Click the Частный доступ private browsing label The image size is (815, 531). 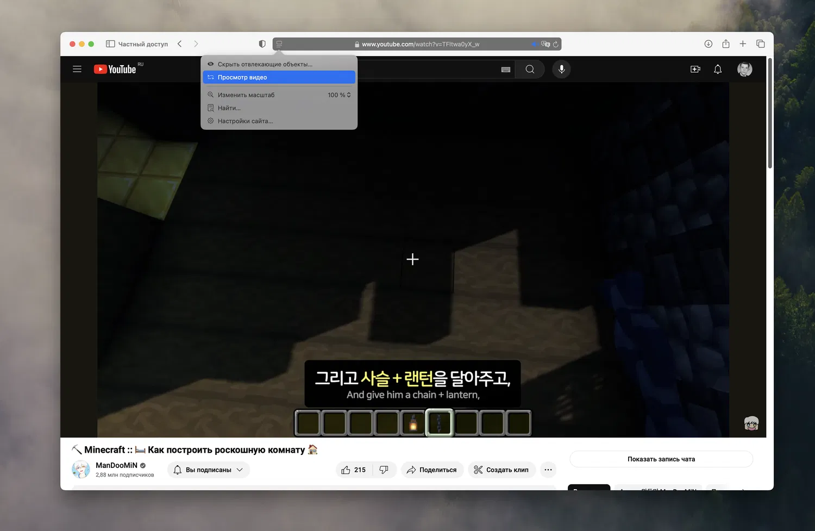pos(143,44)
